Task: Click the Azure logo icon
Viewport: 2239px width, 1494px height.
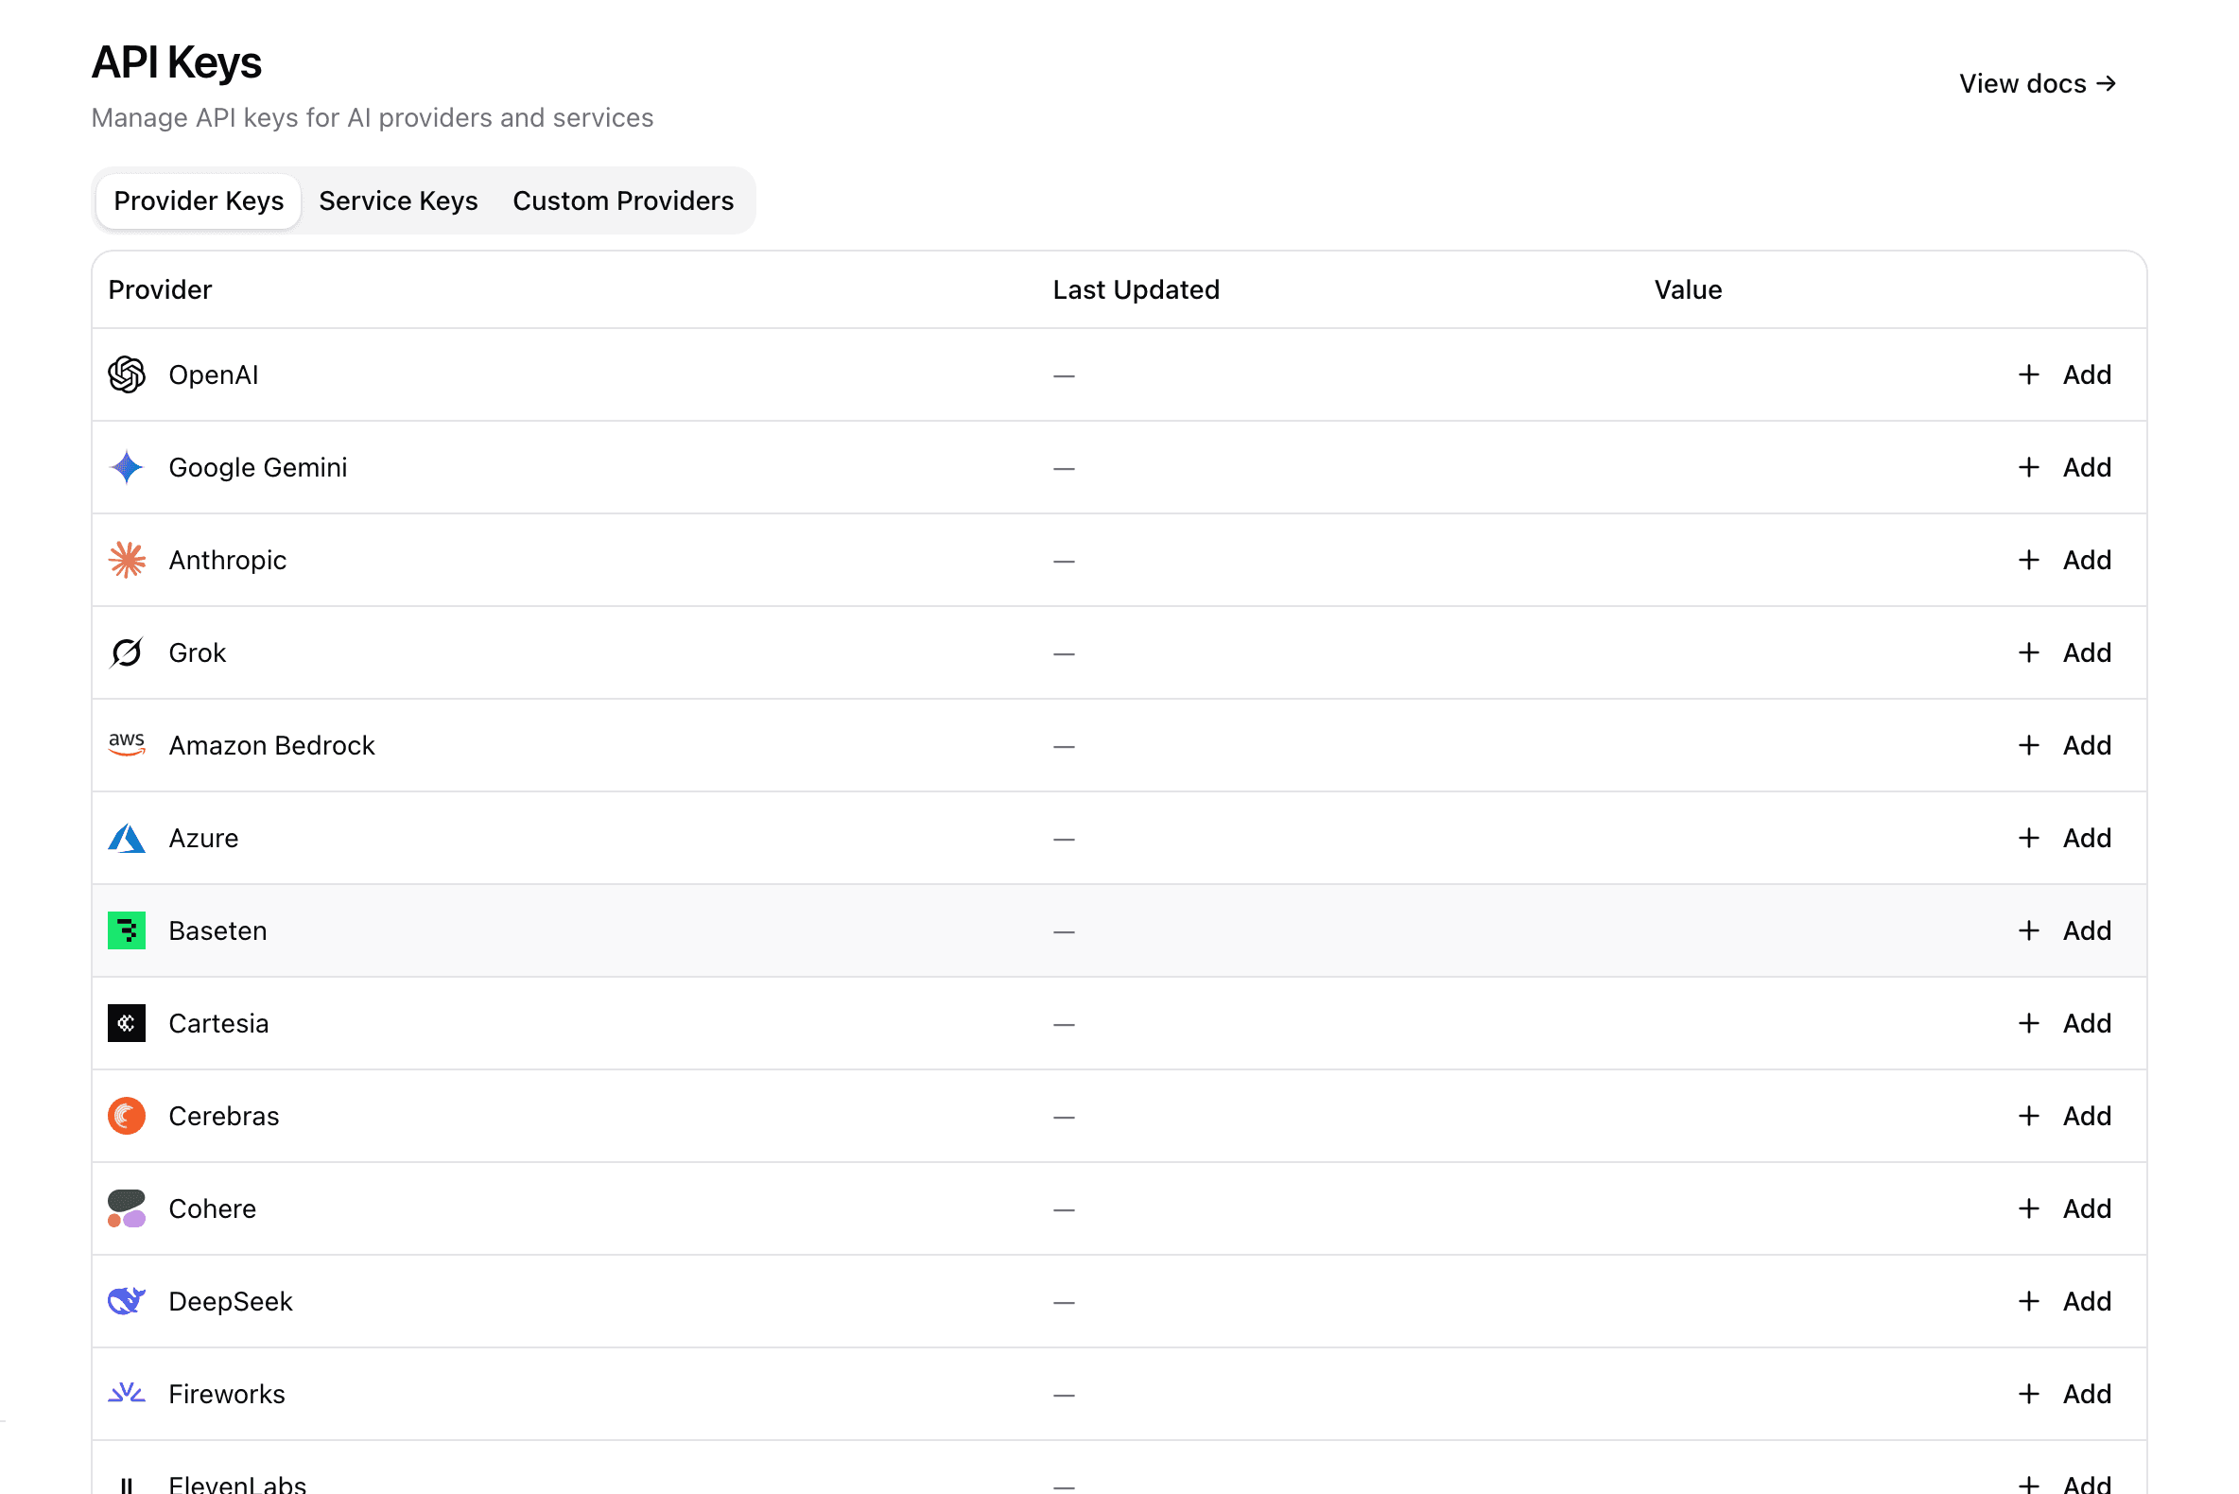Action: tap(127, 838)
